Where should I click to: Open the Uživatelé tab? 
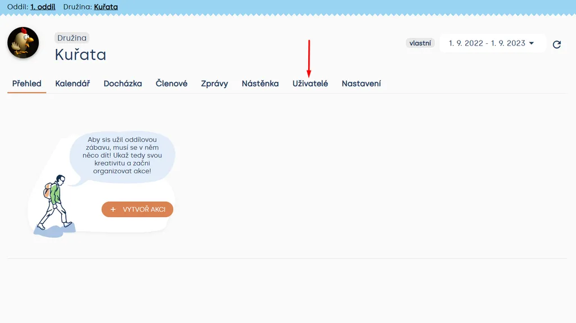tap(310, 83)
